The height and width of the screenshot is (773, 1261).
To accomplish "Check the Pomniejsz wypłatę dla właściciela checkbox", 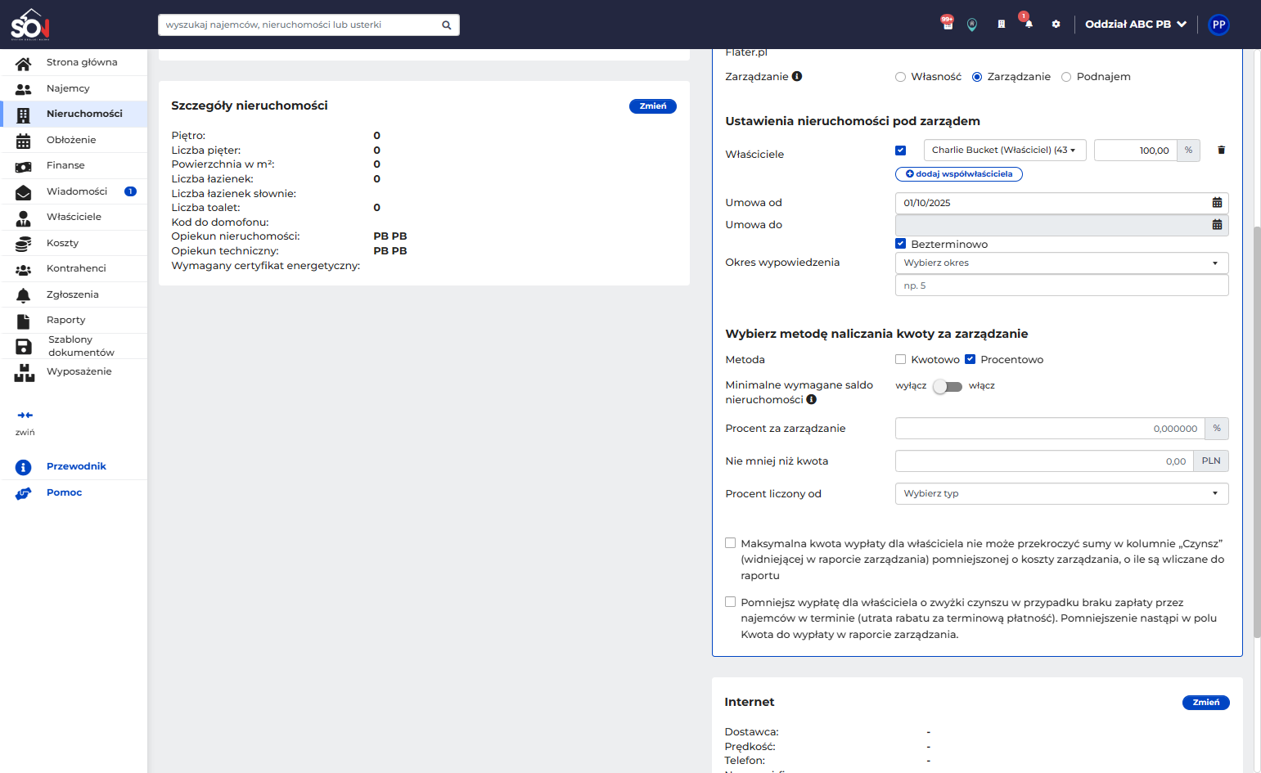I will click(731, 602).
